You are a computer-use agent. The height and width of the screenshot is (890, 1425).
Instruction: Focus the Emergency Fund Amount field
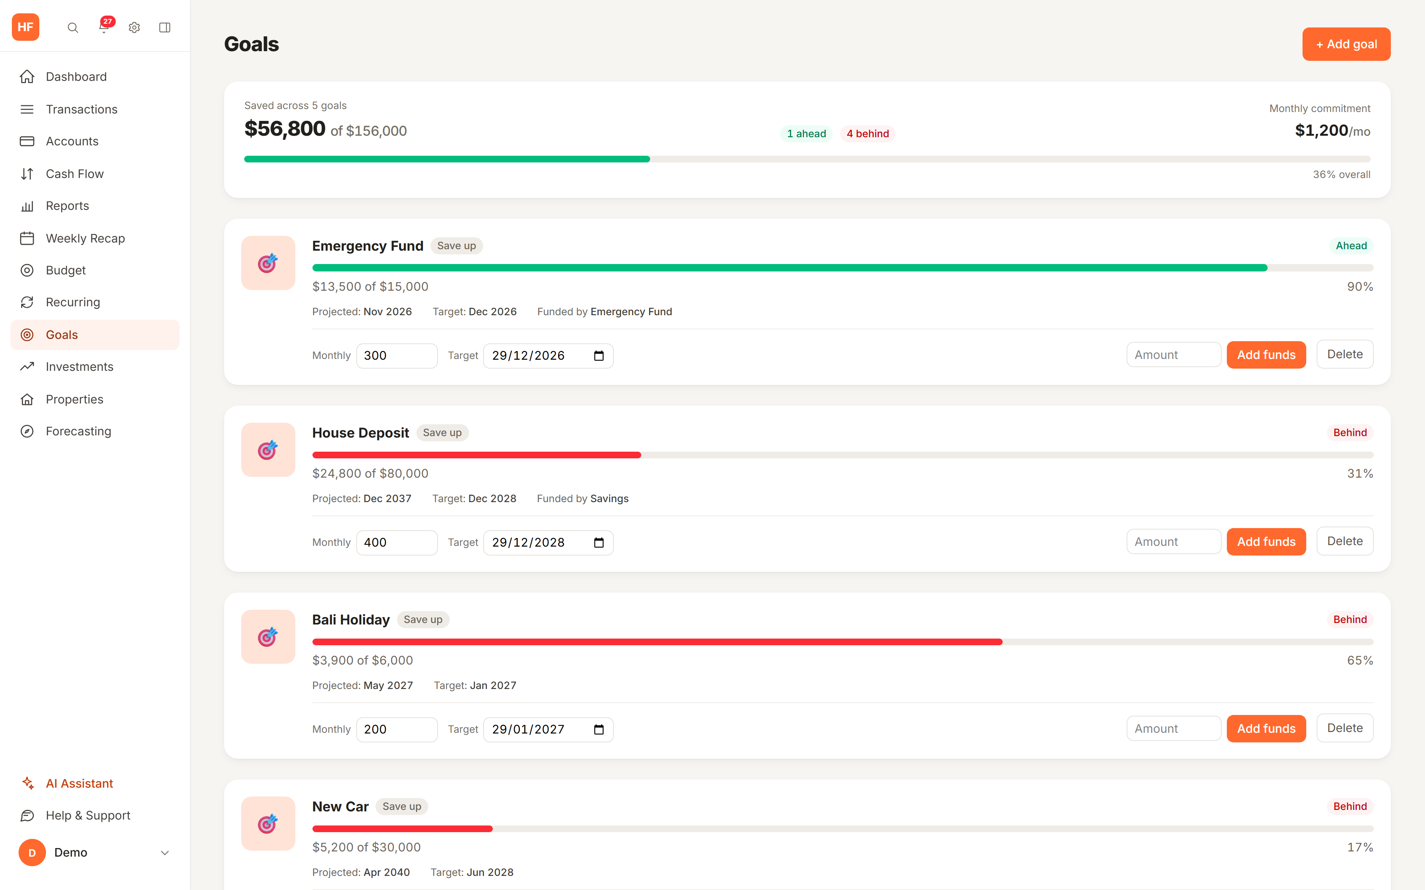coord(1173,355)
